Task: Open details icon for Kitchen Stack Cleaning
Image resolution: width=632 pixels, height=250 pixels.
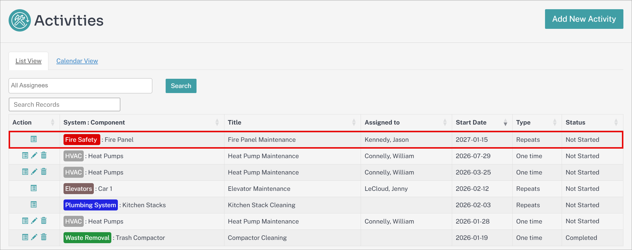Action: point(34,205)
